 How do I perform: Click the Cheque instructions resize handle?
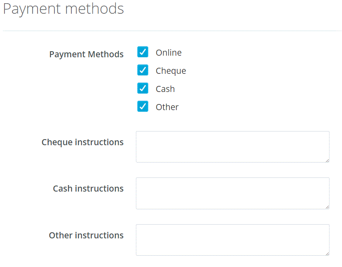point(327,160)
